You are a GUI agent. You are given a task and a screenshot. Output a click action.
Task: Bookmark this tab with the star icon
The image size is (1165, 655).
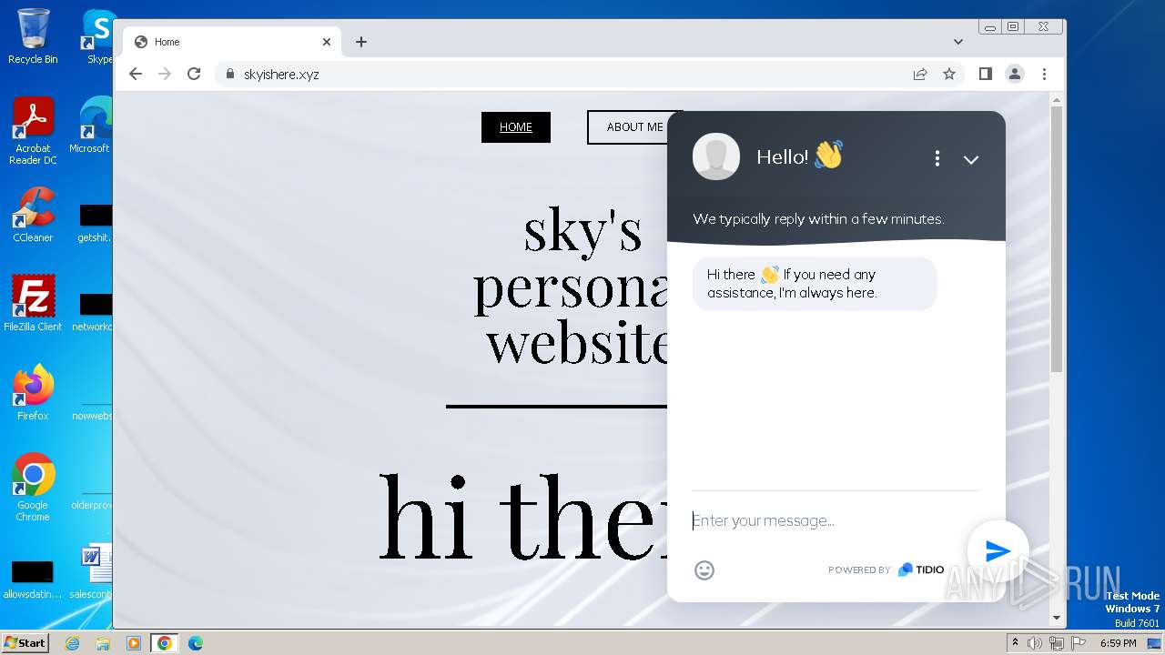(949, 74)
